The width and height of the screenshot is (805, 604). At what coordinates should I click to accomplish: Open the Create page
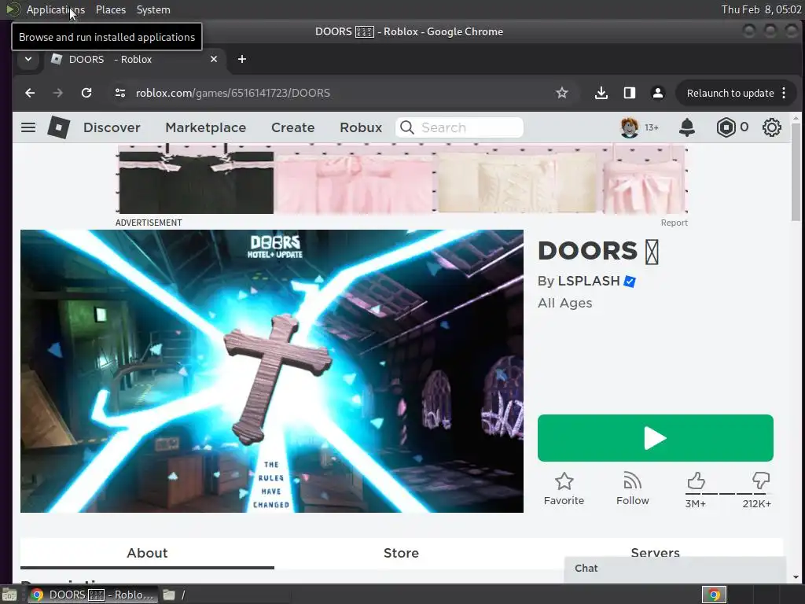[292, 127]
